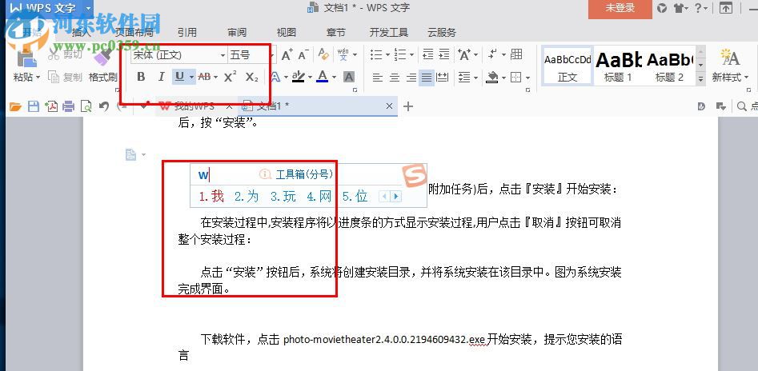758x371 pixels.
Task: Increase font size with A+ icon
Action: point(287,54)
